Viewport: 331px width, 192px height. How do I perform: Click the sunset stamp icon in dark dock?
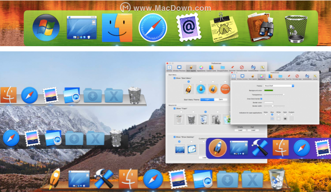point(32,138)
